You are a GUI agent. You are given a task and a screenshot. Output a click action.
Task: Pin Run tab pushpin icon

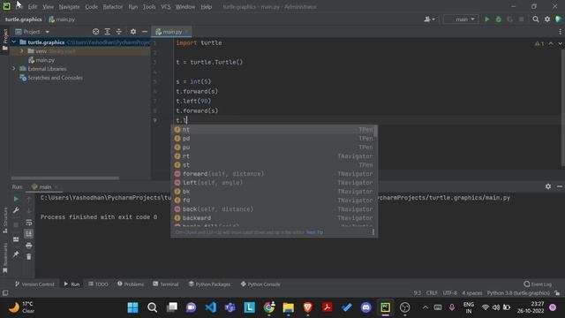click(16, 254)
